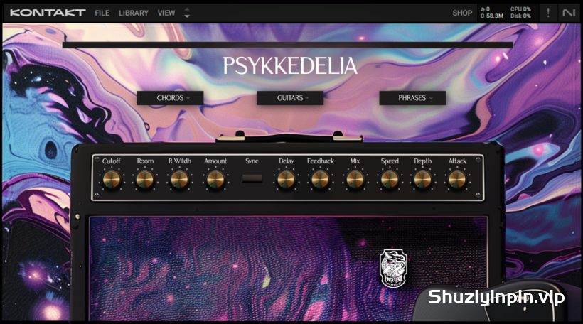The width and height of the screenshot is (583, 324).
Task: Click the beast badge logo on amp
Action: click(393, 269)
